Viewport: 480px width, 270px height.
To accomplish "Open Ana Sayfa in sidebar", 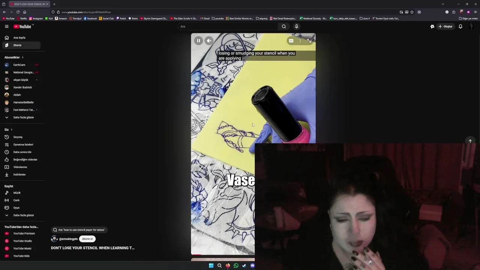I will 21,37.
